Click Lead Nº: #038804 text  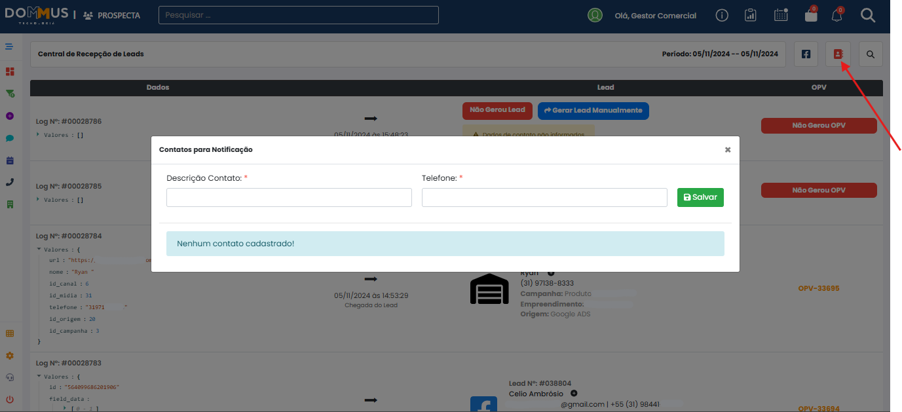pyautogui.click(x=540, y=383)
